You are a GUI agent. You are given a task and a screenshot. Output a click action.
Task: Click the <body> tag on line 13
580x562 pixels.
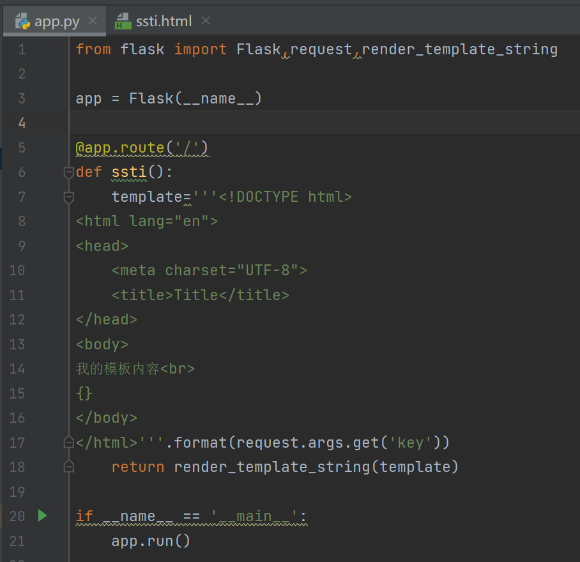pyautogui.click(x=102, y=345)
